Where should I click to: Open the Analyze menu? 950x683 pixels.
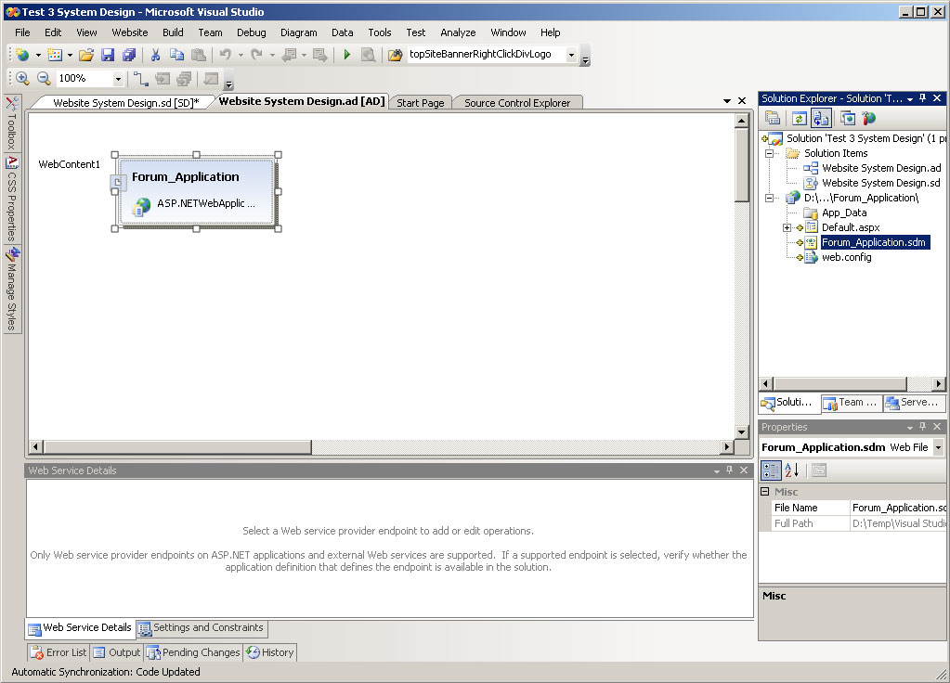tap(458, 32)
